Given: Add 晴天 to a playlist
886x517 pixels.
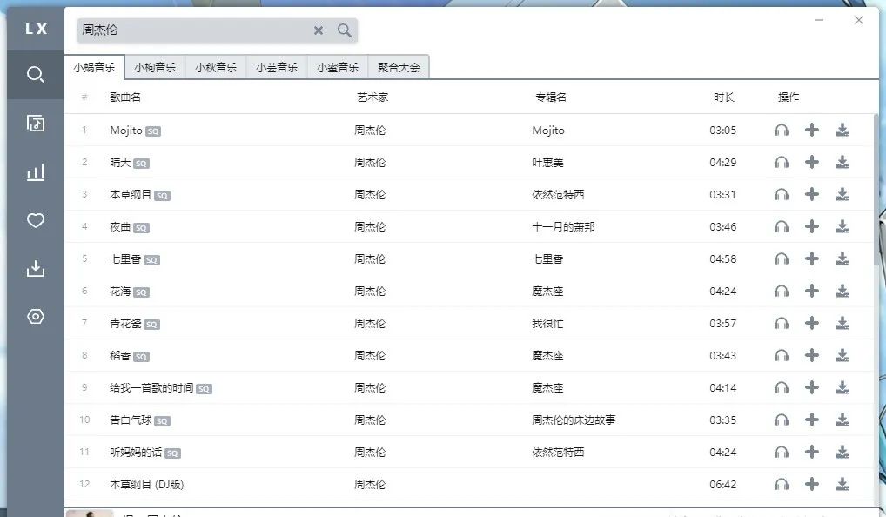Looking at the screenshot, I should (812, 162).
